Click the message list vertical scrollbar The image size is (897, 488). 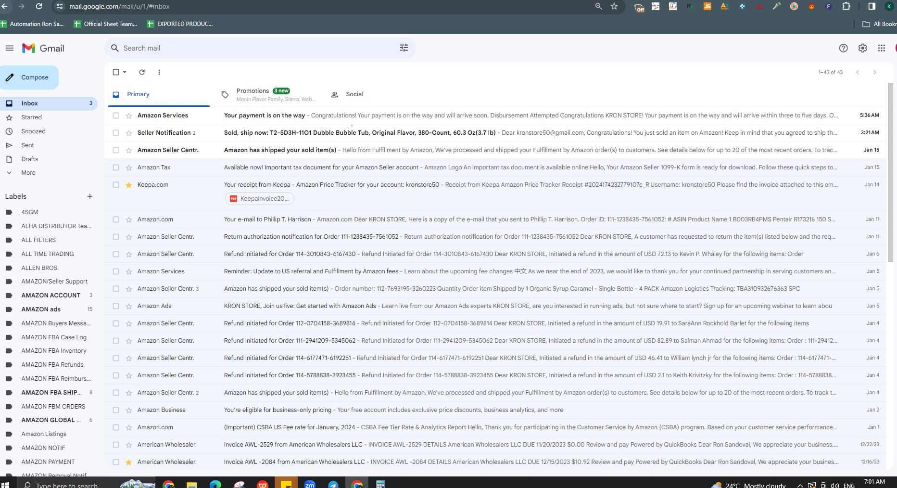(890, 173)
